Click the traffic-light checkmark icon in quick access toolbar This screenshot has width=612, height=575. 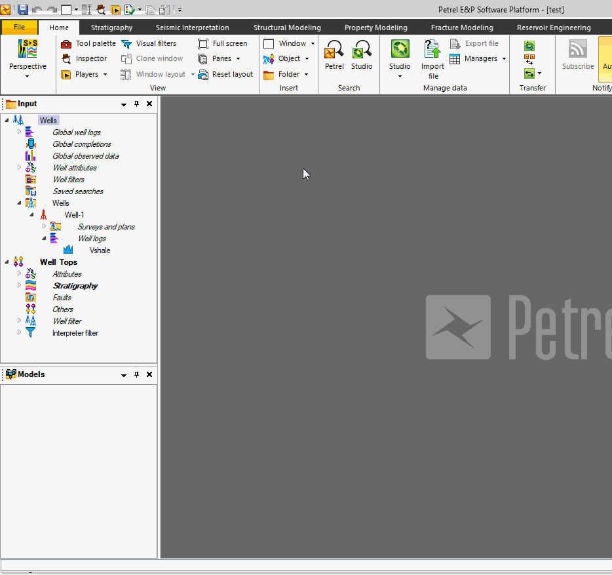tap(130, 9)
